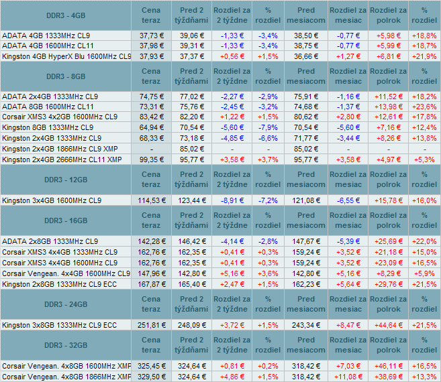The width and height of the screenshot is (441, 382).
Task: Click the current price 64,94 €
Action: pos(152,127)
